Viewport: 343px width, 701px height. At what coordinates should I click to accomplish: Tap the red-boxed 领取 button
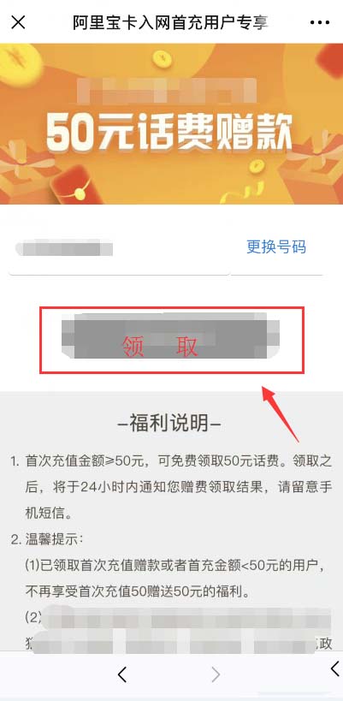tap(172, 340)
